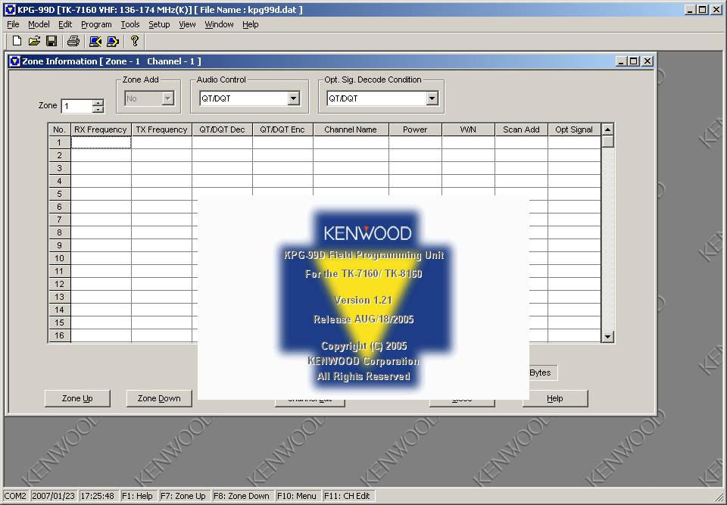Click the down arrow on the channel table scrollbar
This screenshot has width=727, height=505.
(607, 337)
